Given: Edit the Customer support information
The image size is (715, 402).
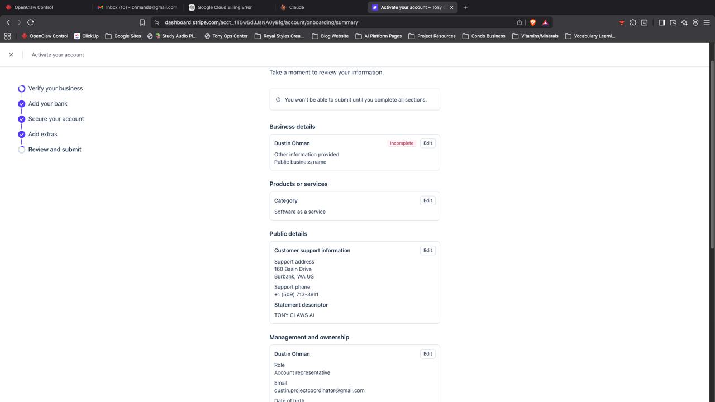Looking at the screenshot, I should point(427,251).
